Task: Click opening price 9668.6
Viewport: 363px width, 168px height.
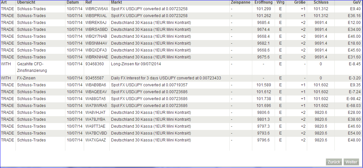Action: pyautogui.click(x=264, y=50)
